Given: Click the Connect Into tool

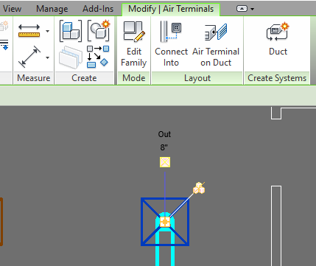Looking at the screenshot, I should point(171,44).
